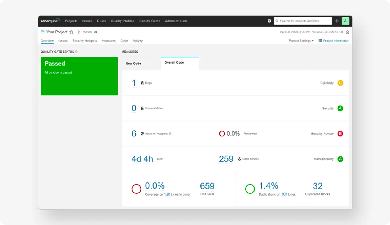Open the Project Settings dropdown
The width and height of the screenshot is (390, 225).
pos(301,40)
